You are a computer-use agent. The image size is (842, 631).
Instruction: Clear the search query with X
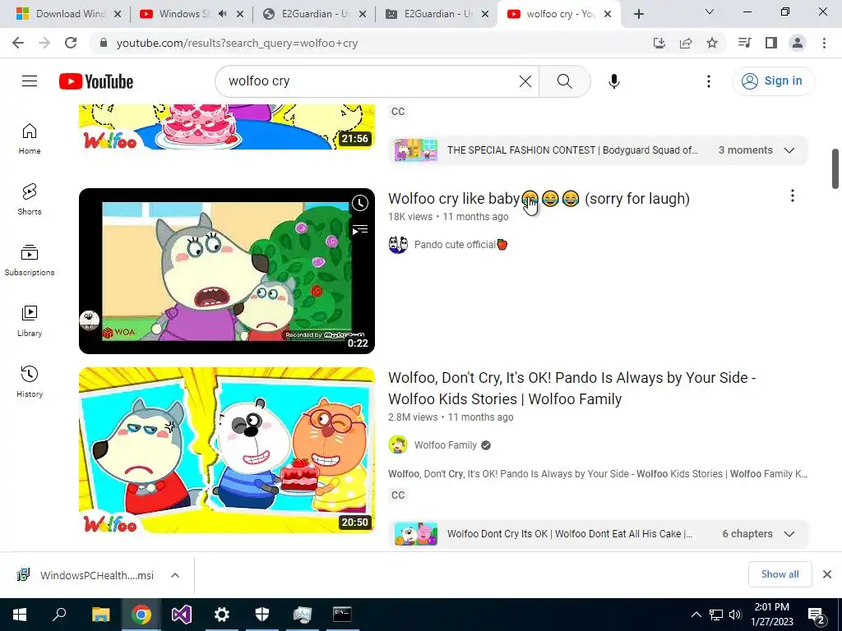[x=525, y=81]
